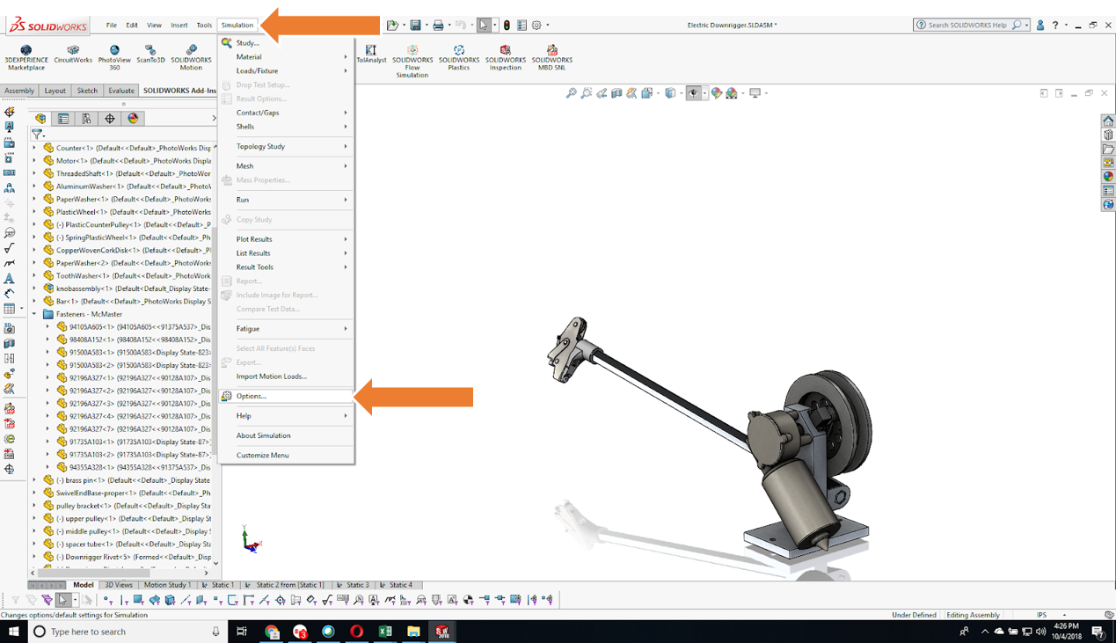Screen dimensions: 1116x643
Task: Open the Edit menu
Action: 132,26
